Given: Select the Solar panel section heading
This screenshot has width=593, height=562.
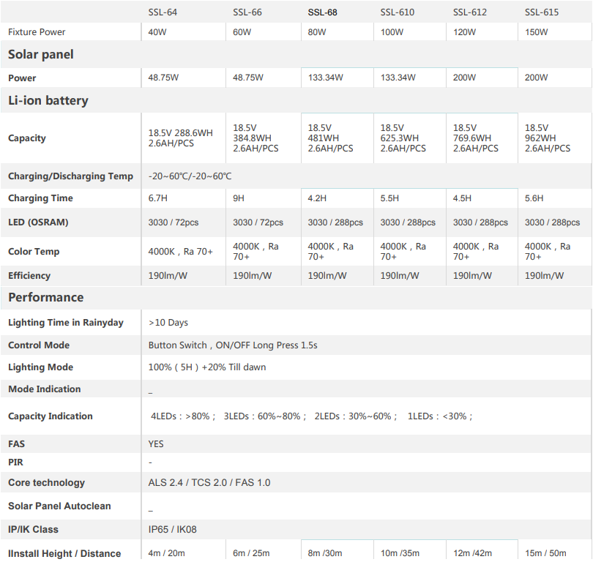Looking at the screenshot, I should (x=41, y=55).
